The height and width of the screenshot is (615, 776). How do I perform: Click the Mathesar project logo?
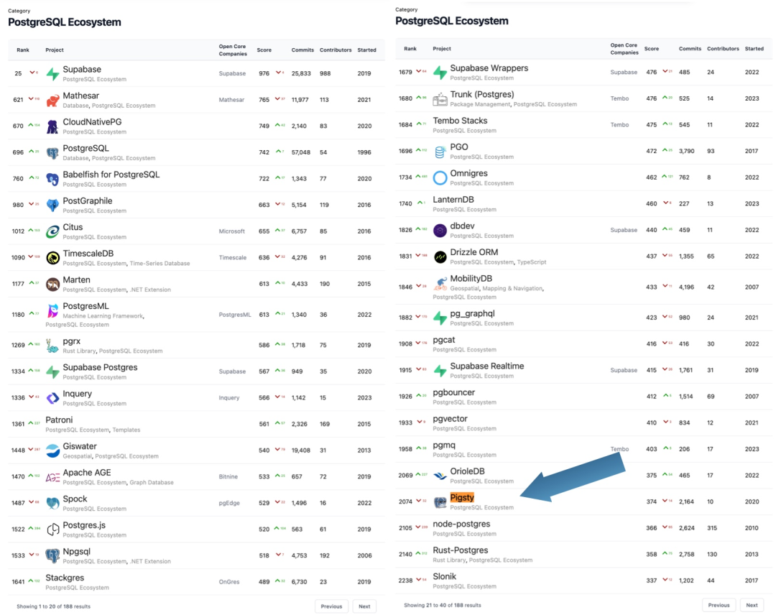tap(53, 100)
